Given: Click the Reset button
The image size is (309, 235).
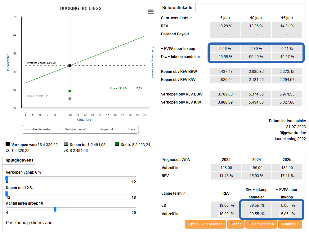Looking at the screenshot, I should pos(236,224).
